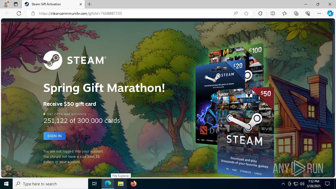Open Settings and more menu
Screen dimensions: 336x189
[319, 13]
